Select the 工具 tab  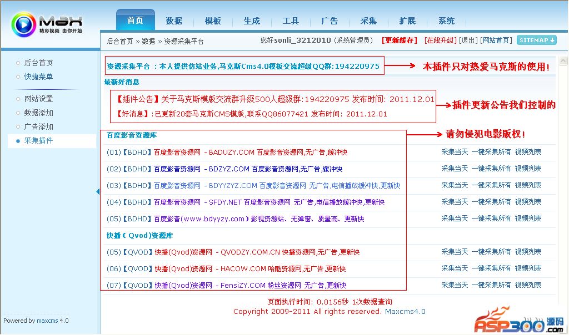tap(291, 21)
